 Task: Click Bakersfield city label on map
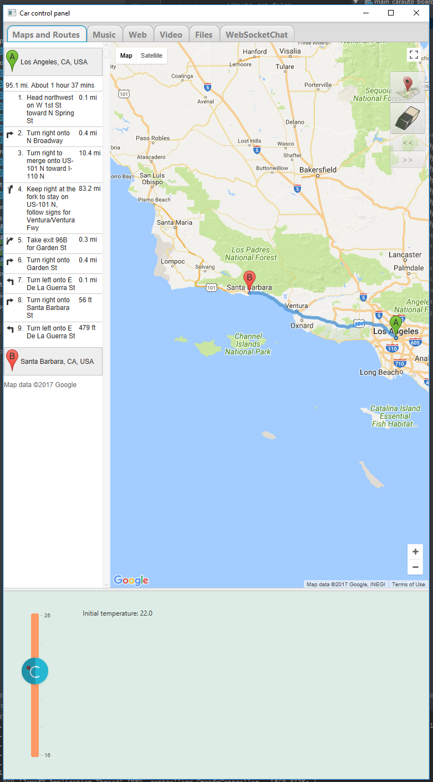pyautogui.click(x=318, y=169)
